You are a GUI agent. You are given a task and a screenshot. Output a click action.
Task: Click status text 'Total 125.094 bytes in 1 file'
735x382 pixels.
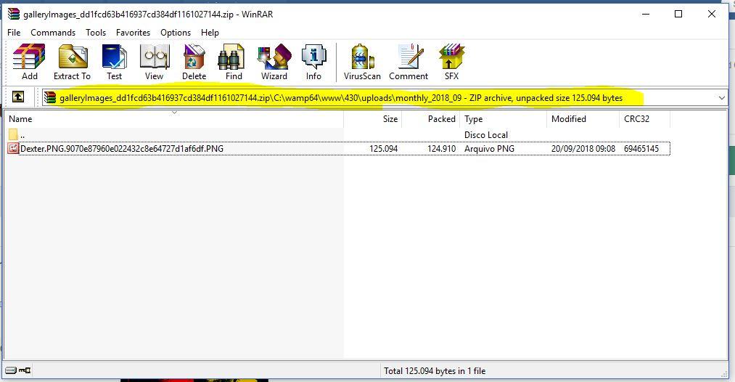pos(435,370)
